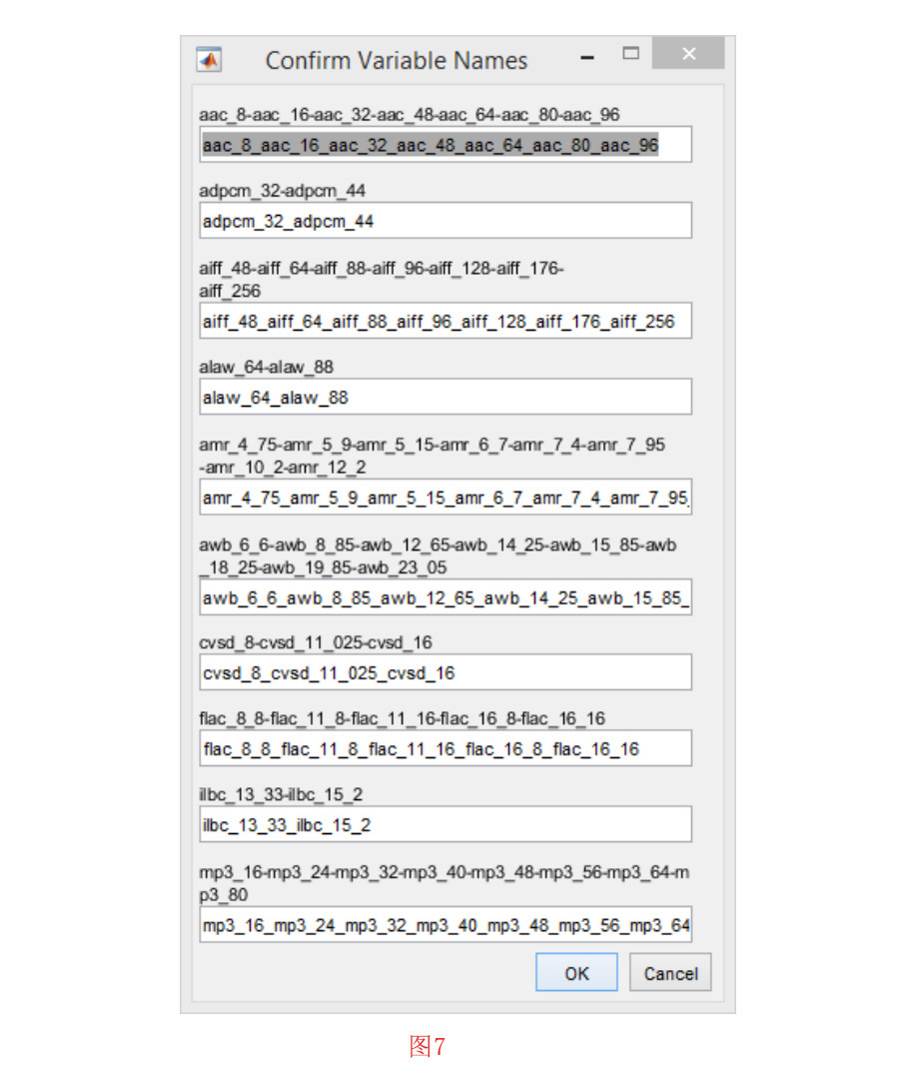This screenshot has height=1083, width=906.
Task: Minimize the Confirm Variable Names dialog
Action: pos(587,58)
